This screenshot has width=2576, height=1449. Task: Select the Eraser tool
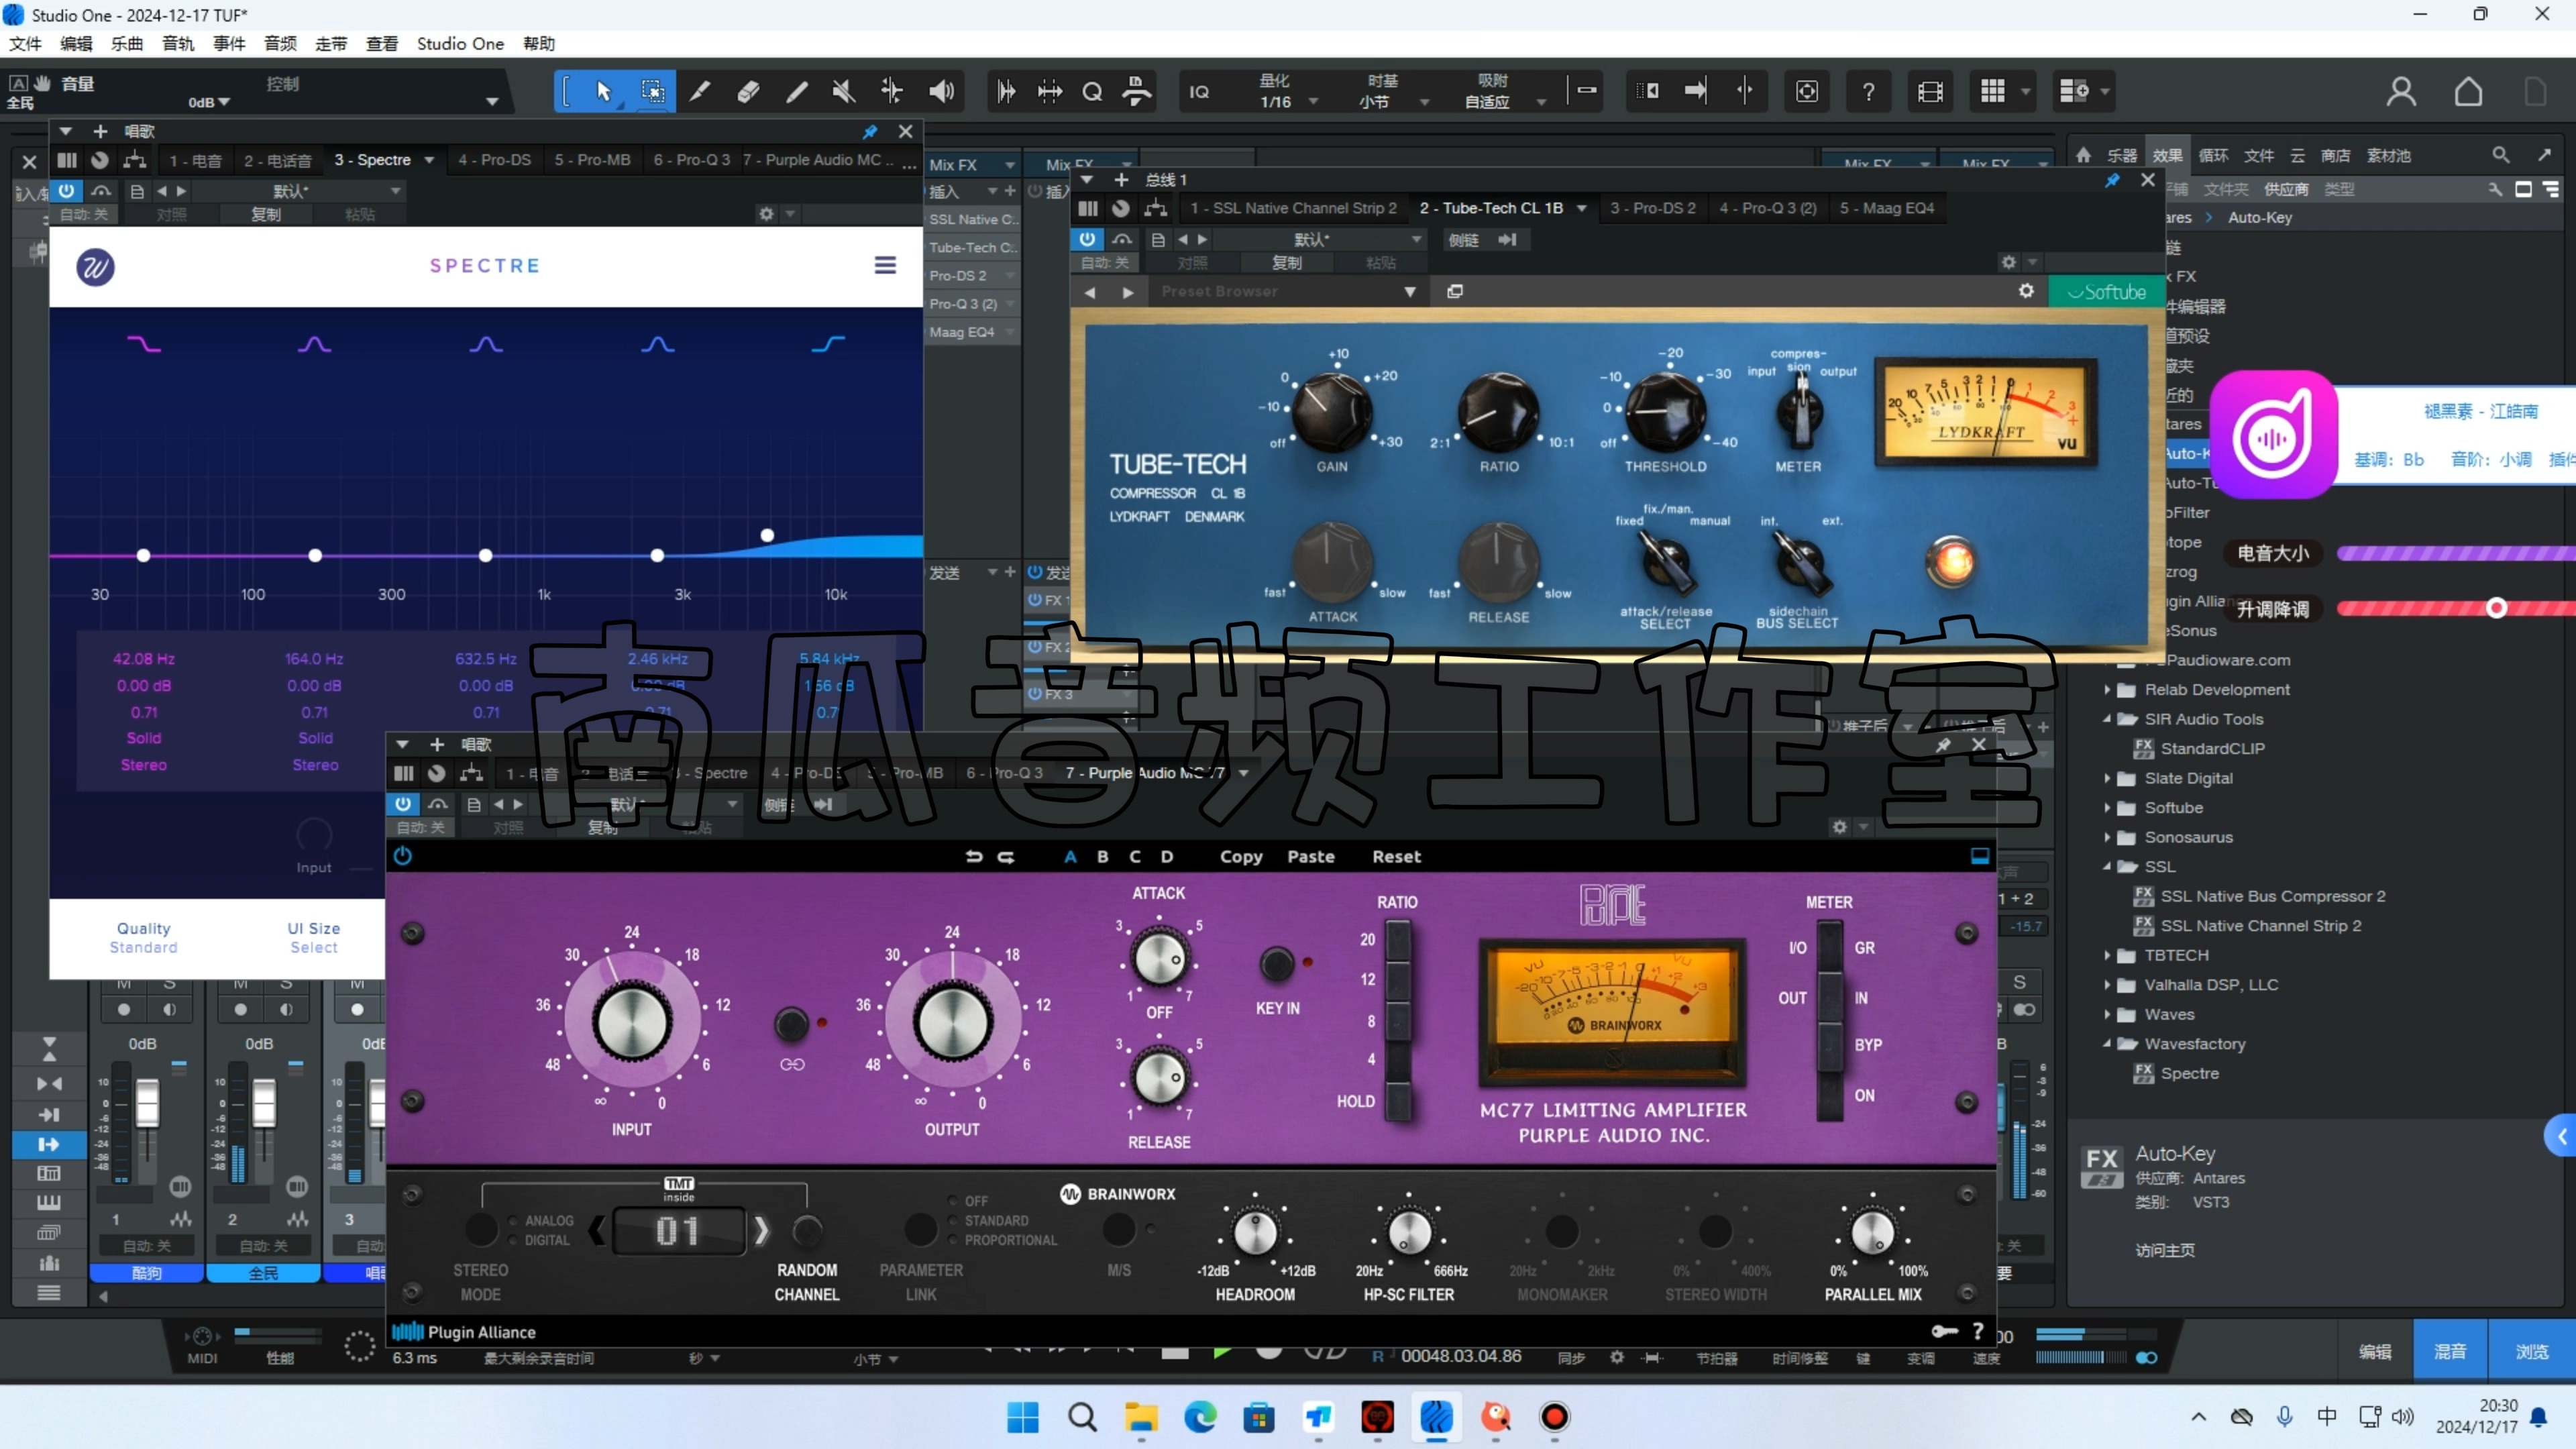pos(748,91)
